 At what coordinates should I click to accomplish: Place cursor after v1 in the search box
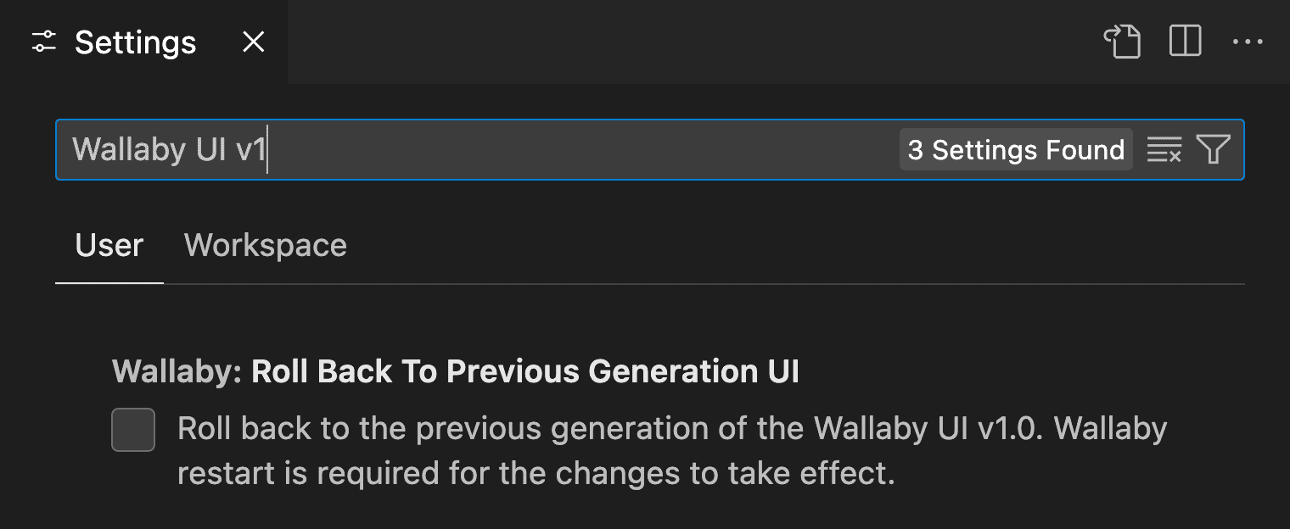268,150
